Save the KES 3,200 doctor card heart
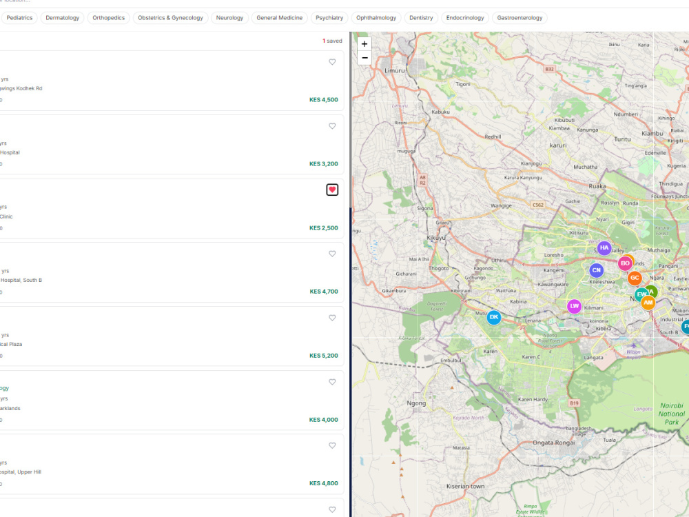 [x=332, y=126]
